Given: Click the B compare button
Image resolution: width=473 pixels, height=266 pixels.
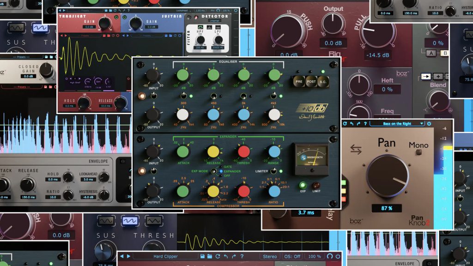Looking at the screenshot, I should point(445,53).
